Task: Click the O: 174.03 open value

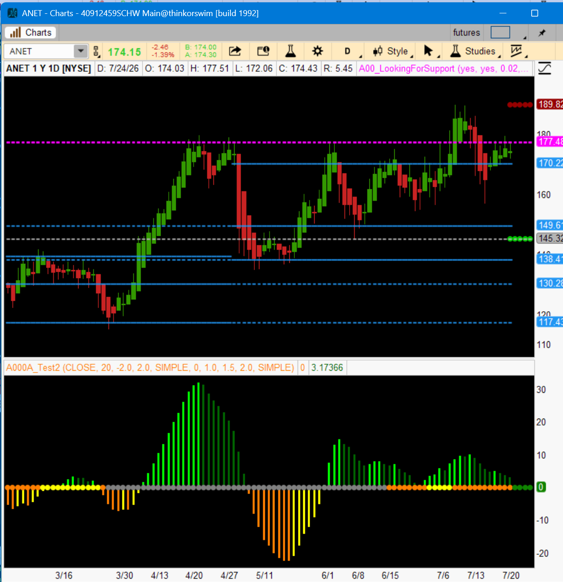Action: point(165,69)
